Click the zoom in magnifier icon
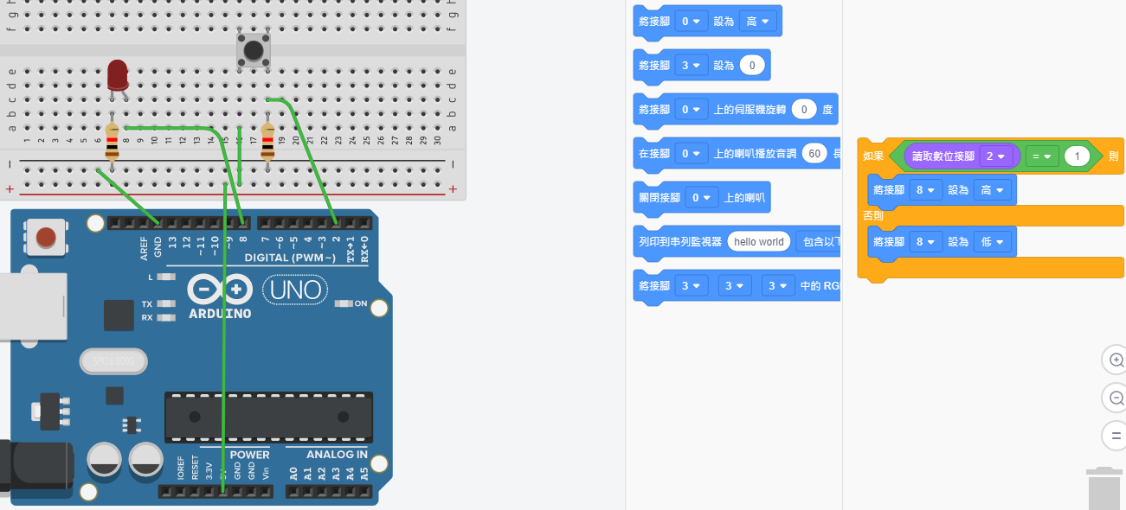 [x=1116, y=360]
